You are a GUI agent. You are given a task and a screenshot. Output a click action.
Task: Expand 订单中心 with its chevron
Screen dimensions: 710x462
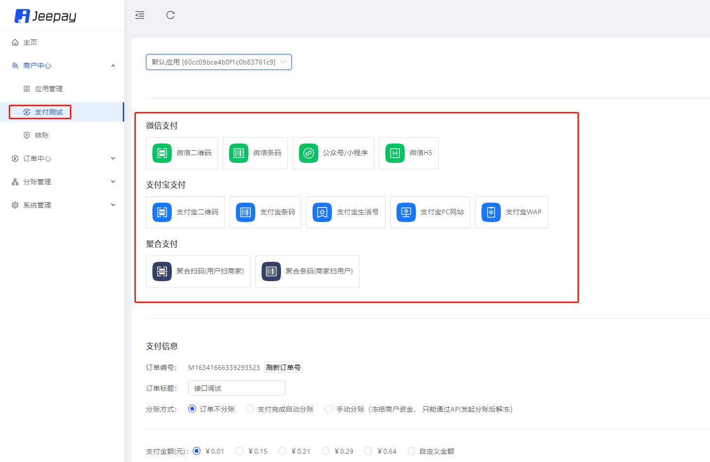[113, 159]
